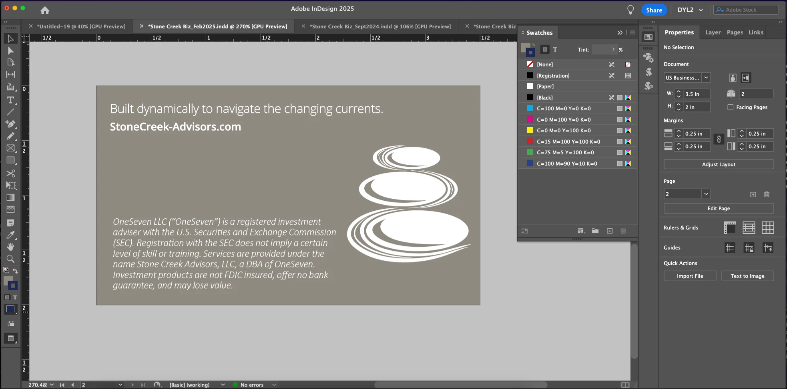Enable the Facing Pages checkbox
787x389 pixels.
[731, 107]
